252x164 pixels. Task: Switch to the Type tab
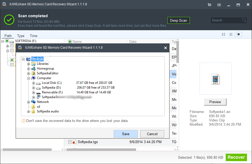(21, 36)
